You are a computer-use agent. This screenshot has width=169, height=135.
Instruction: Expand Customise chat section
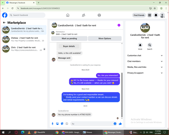145,55
